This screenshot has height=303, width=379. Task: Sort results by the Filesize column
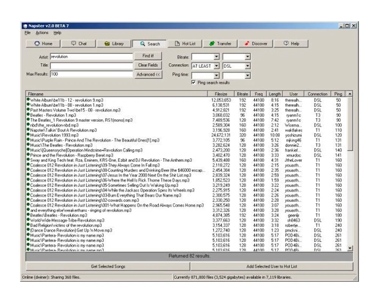(x=221, y=94)
